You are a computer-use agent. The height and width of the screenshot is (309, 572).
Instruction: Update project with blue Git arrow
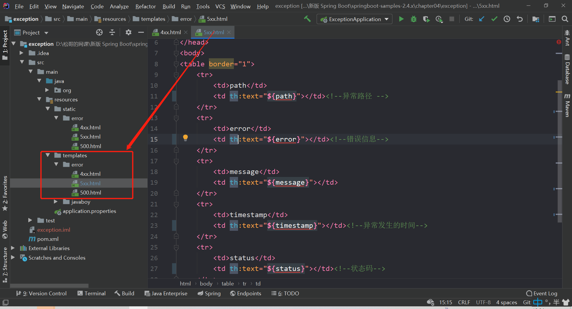[481, 19]
